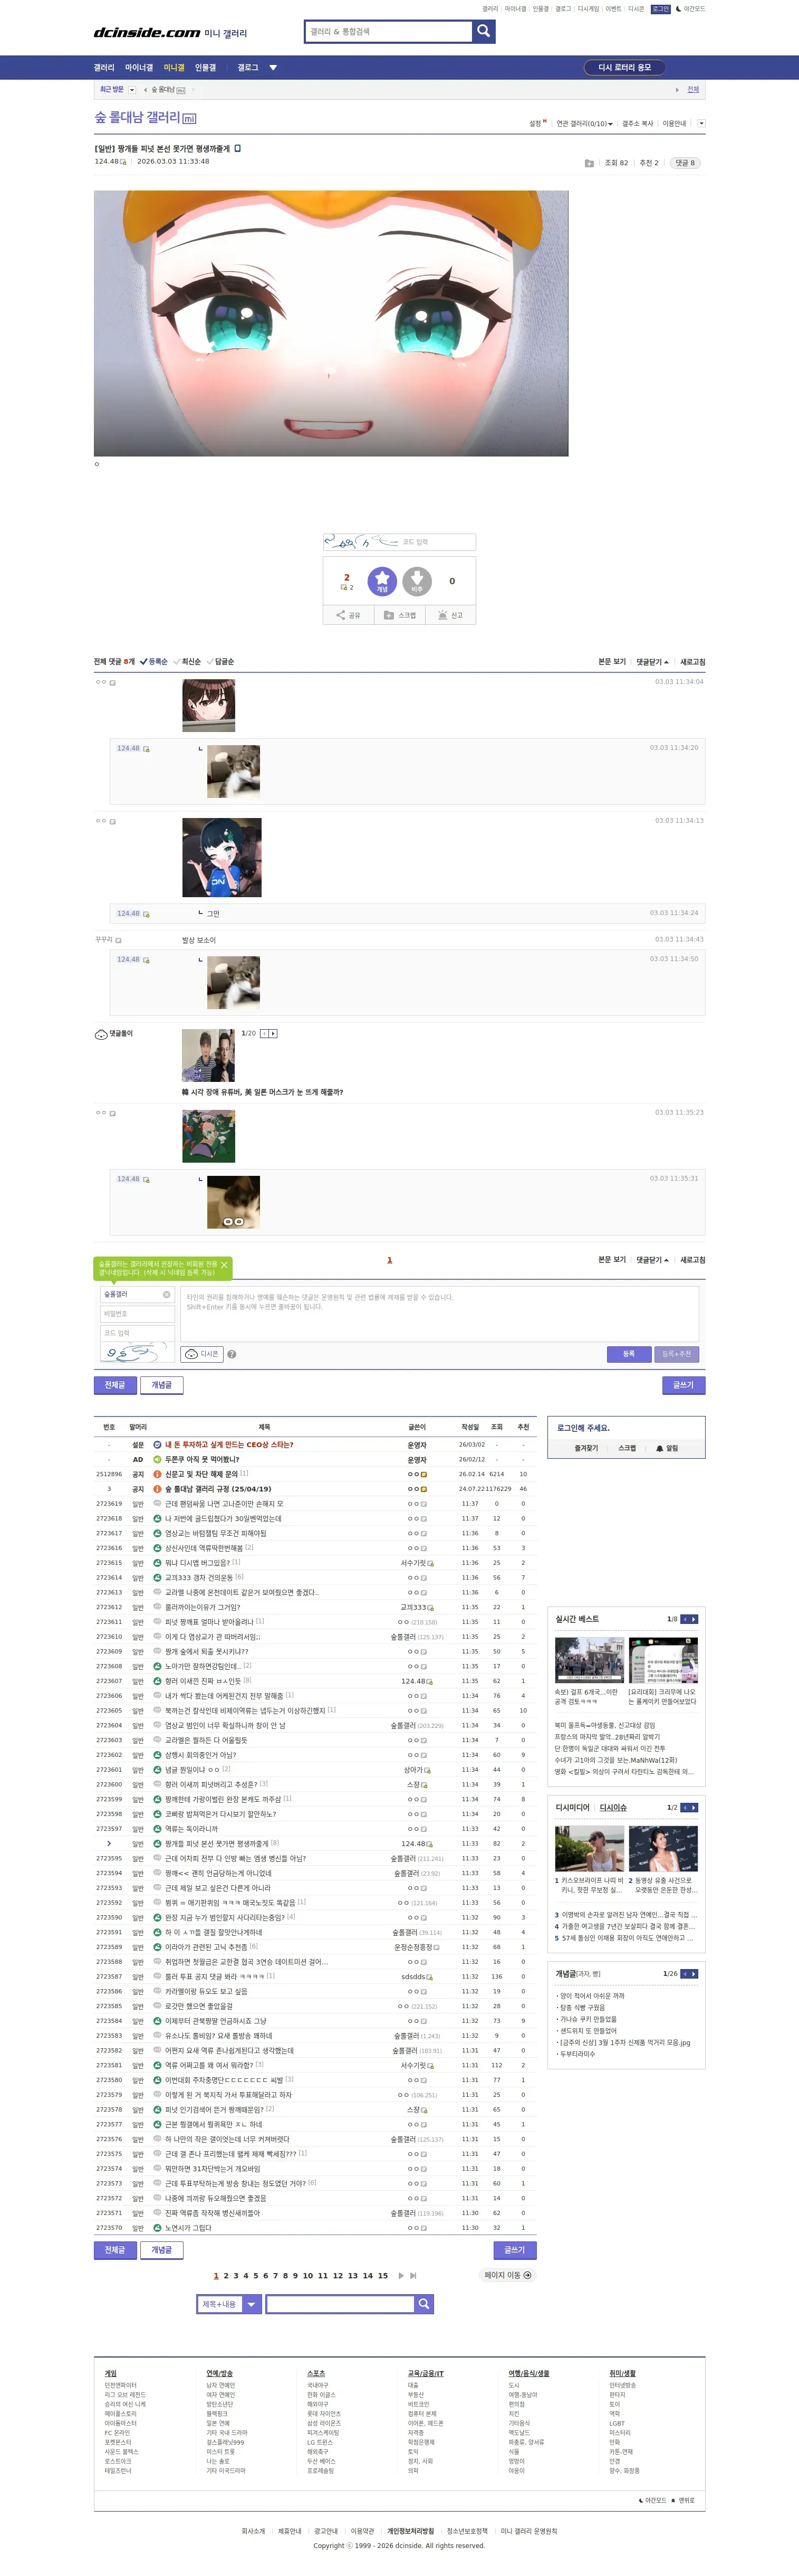Viewport: 799px width, 2576px height.
Task: Go to page 2 in pagination
Action: (x=226, y=2275)
